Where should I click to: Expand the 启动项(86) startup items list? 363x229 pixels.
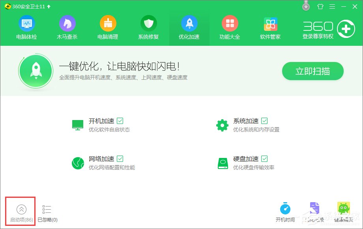point(20,211)
